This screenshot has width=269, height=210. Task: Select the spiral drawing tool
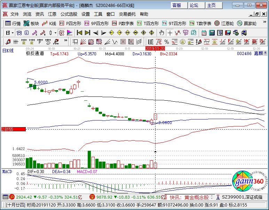pos(48,42)
